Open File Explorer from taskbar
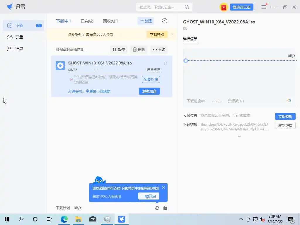Screen dimensions: 300x225 (x=78, y=219)
